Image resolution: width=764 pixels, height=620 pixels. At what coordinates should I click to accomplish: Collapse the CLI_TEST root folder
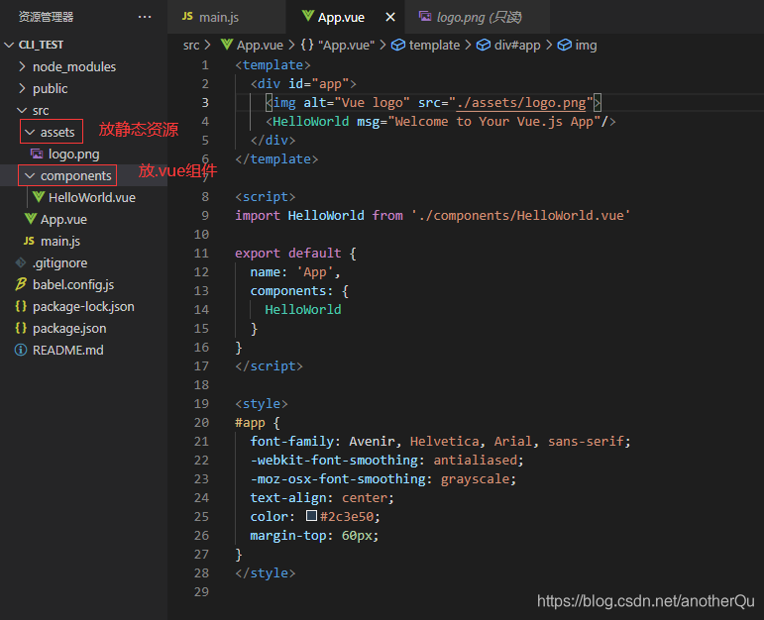point(9,45)
